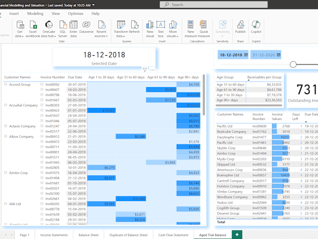Go to next page tabs arrow

click(12, 235)
